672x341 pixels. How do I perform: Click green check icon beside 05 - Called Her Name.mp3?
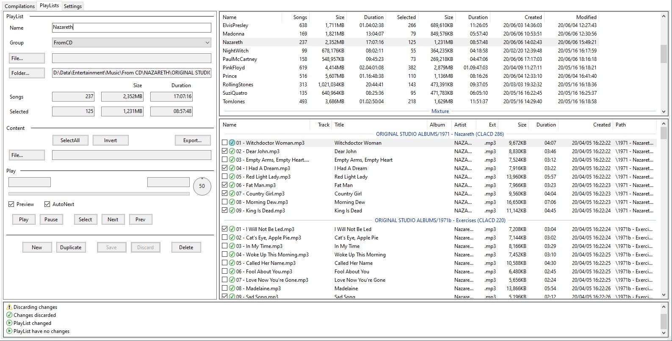click(x=232, y=263)
